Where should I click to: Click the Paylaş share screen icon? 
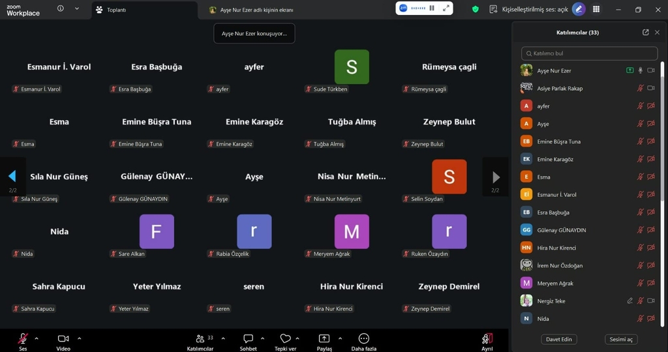click(x=324, y=339)
